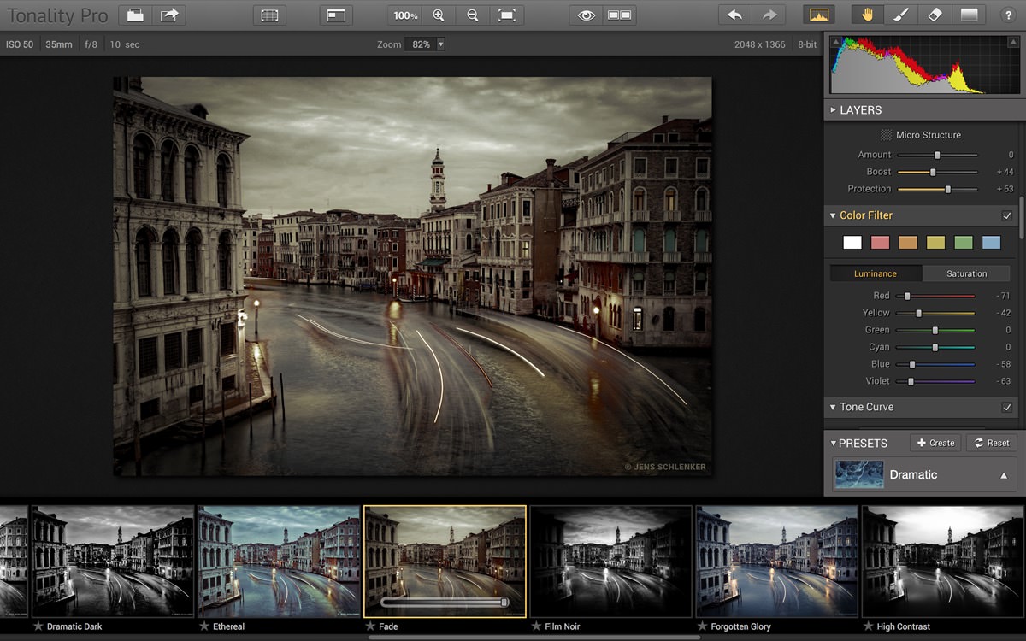Toggle the side-by-side compare view
Viewport: 1026px width, 641px height.
619,15
